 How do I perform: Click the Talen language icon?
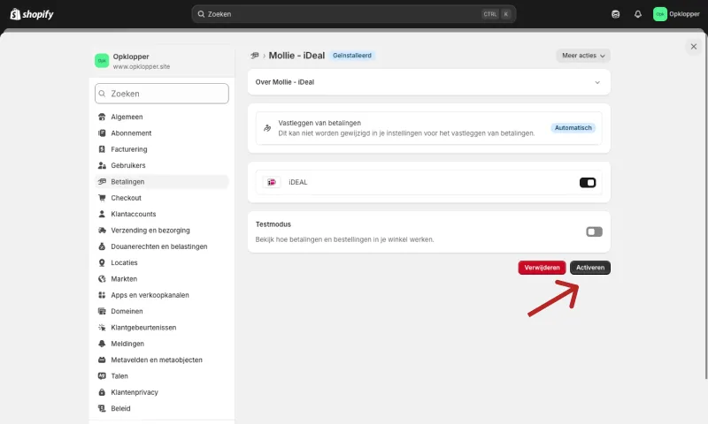102,375
